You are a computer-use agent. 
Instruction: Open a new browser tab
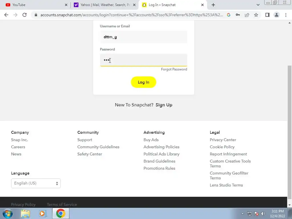tap(213, 5)
